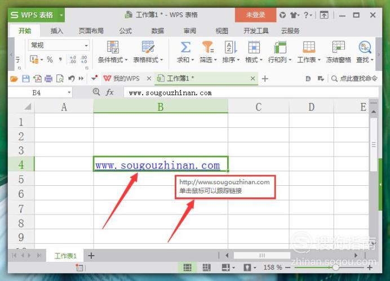Select the 工作表1 sheet tab
Screen dimensions: 390x281
pos(65,256)
